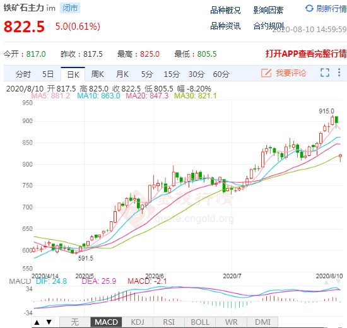
Task: Click the MA5: 881.2 legend label
Action: [x=50, y=96]
